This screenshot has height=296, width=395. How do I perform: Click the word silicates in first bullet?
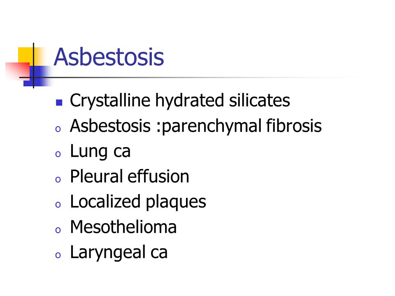coord(260,100)
